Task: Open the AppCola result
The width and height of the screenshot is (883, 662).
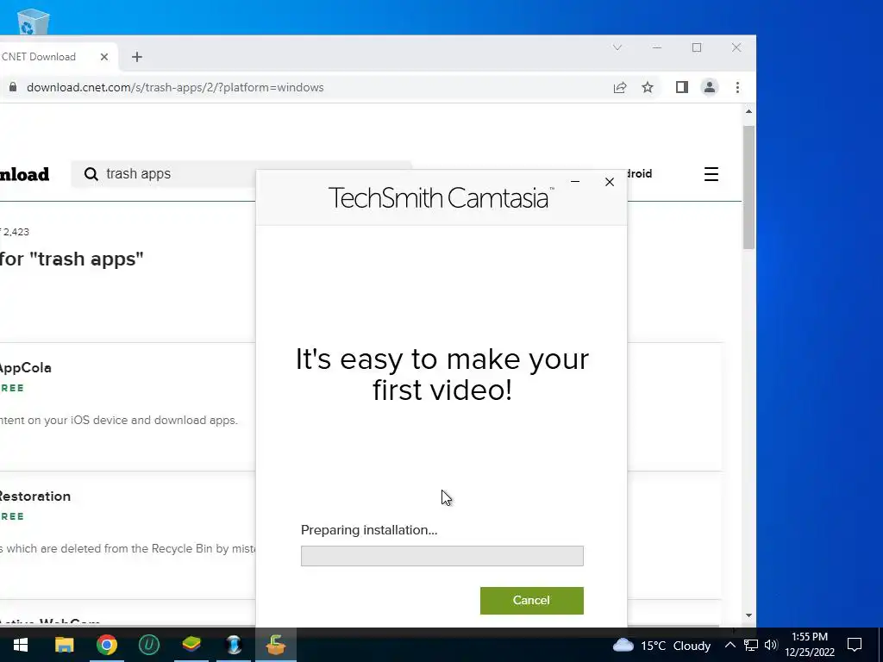Action: coord(25,367)
